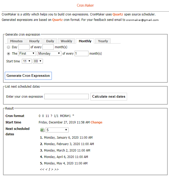This screenshot has height=176, width=169.
Task: Switch to the Hourly tab
Action: (34, 41)
